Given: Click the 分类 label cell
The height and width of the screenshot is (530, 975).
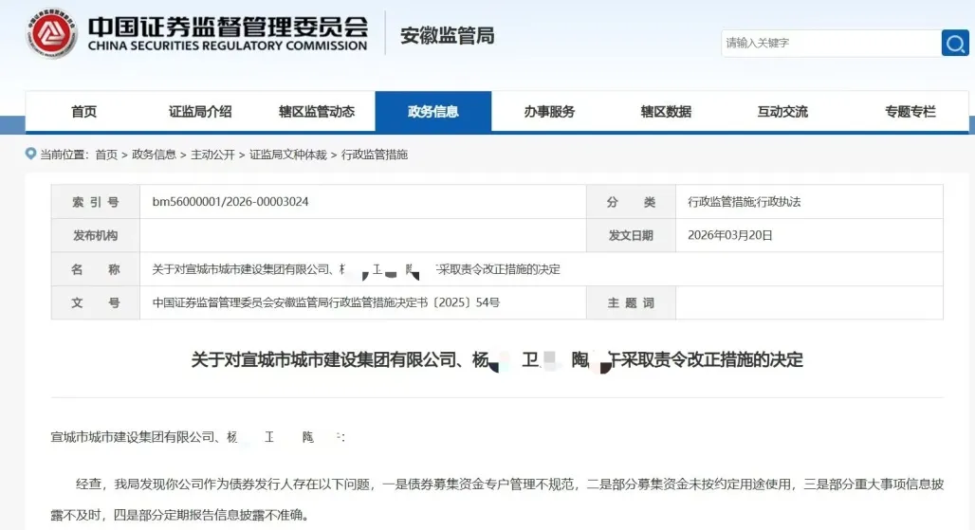Looking at the screenshot, I should [631, 202].
